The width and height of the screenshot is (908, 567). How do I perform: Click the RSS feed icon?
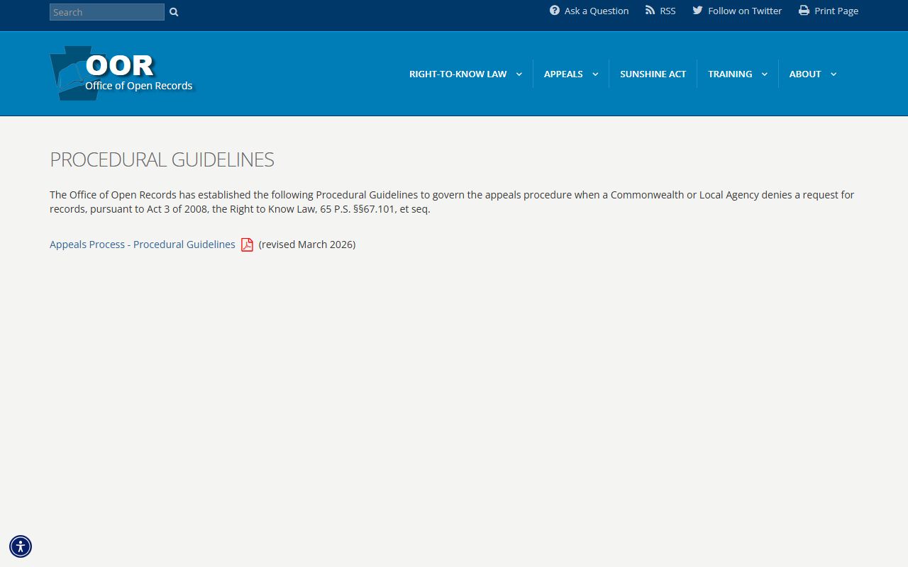click(x=650, y=11)
